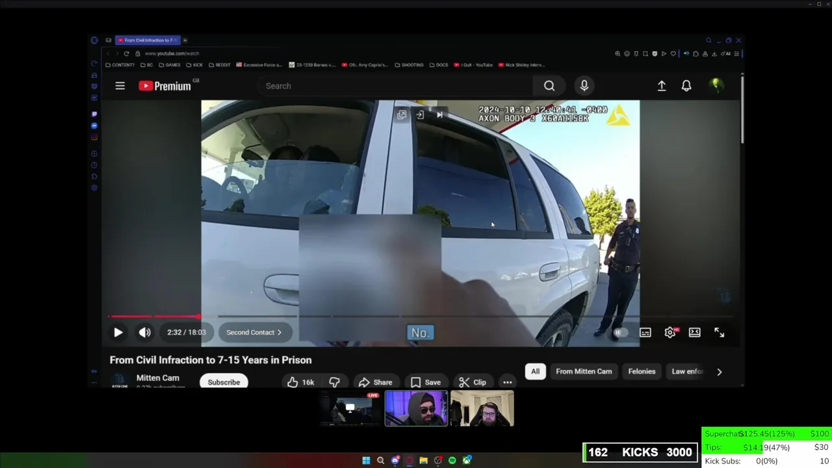Open the account avatar menu
The height and width of the screenshot is (468, 832).
(x=716, y=85)
